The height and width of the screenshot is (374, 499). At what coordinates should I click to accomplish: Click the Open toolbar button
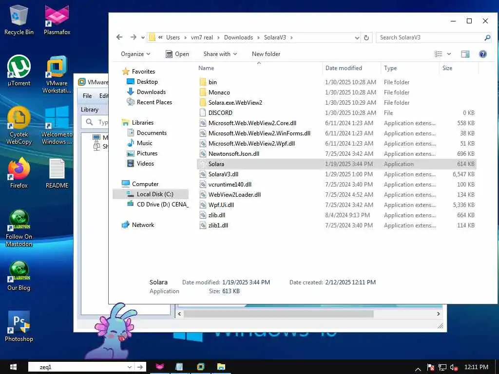tap(177, 54)
